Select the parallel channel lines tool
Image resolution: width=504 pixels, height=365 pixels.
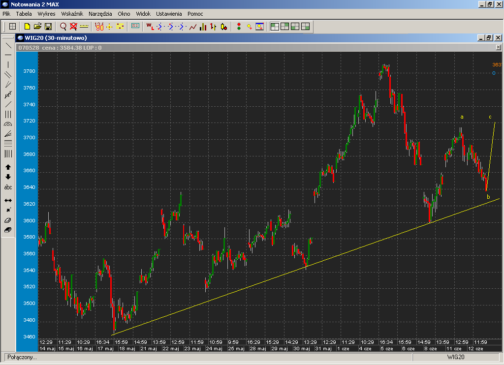(x=8, y=75)
